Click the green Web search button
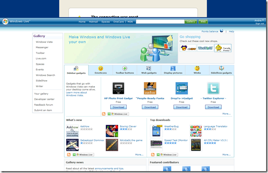268x173 pixels. pyautogui.click(x=203, y=22)
